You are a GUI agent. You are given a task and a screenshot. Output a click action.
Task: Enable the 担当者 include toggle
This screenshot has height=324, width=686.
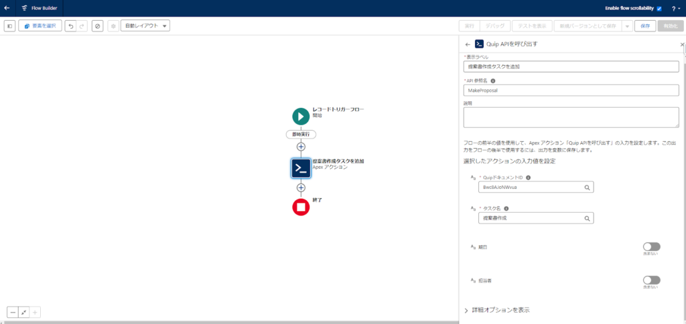651,280
